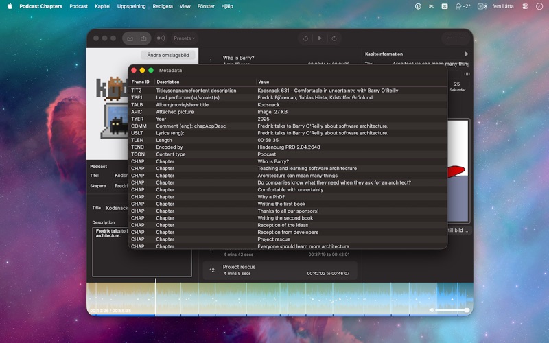The width and height of the screenshot is (549, 343).
Task: Select the 'Hindenburg PRO 2.04.2648' value
Action: click(288, 147)
